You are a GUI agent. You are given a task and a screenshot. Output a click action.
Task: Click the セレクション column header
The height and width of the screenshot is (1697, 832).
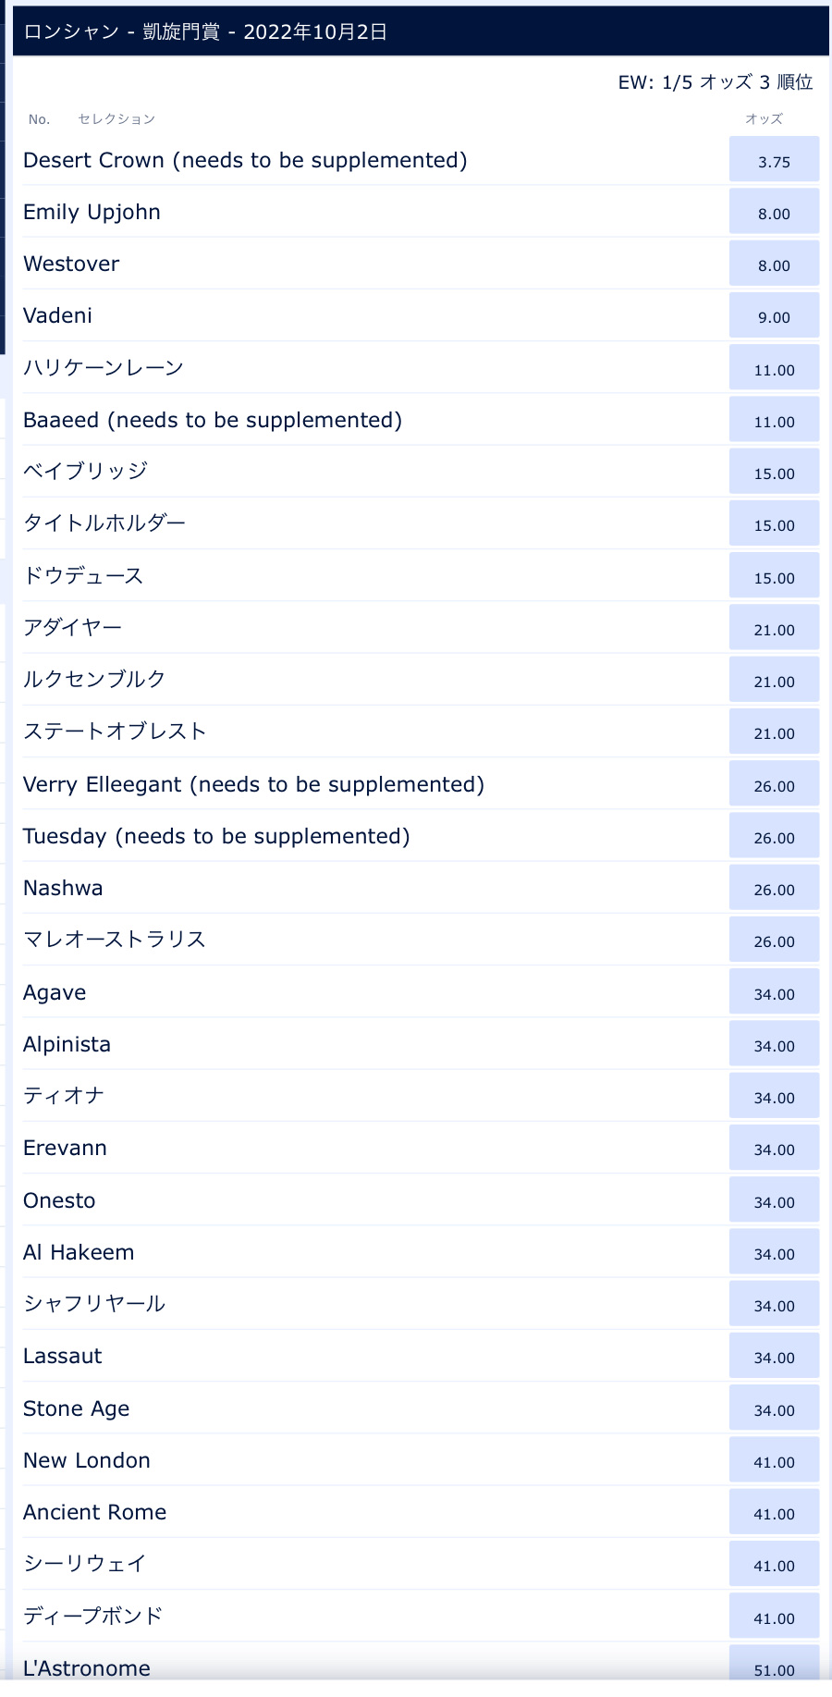click(x=116, y=118)
